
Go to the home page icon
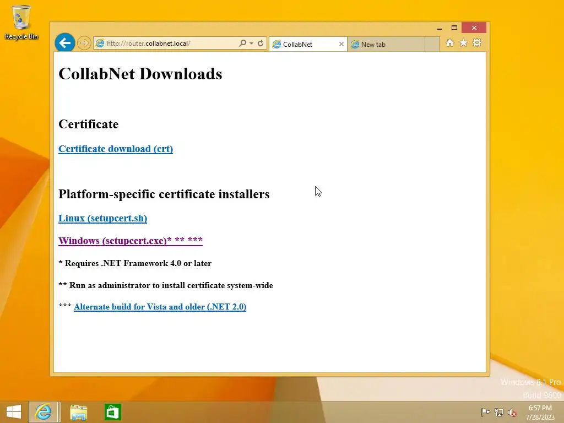point(449,43)
